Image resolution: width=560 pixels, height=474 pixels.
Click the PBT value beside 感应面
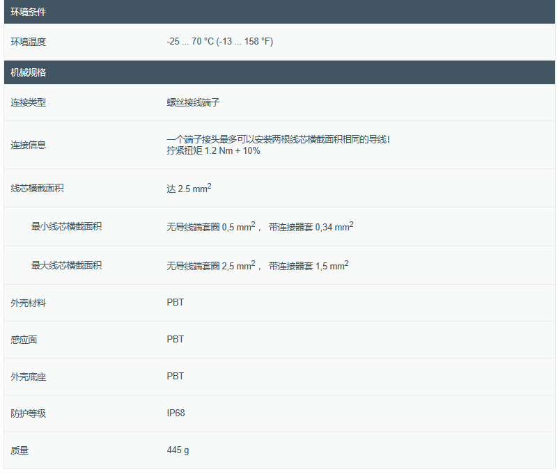176,339
